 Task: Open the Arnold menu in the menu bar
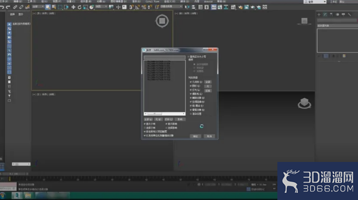[x=208, y=2]
